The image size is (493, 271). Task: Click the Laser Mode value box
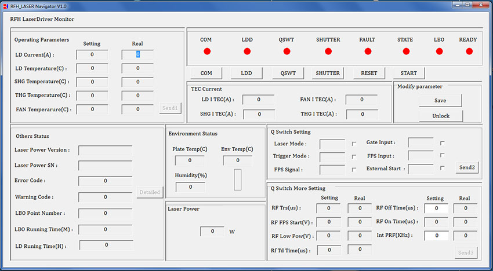pyautogui.click(x=332, y=144)
